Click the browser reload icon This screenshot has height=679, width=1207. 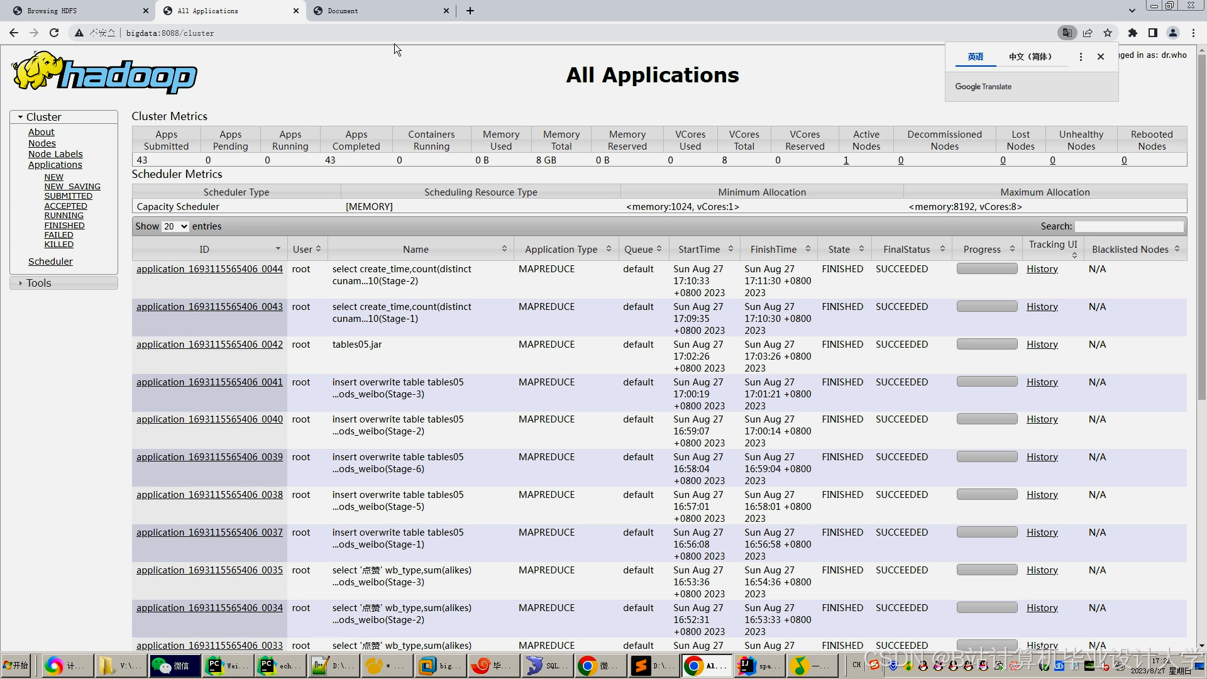[x=54, y=33]
